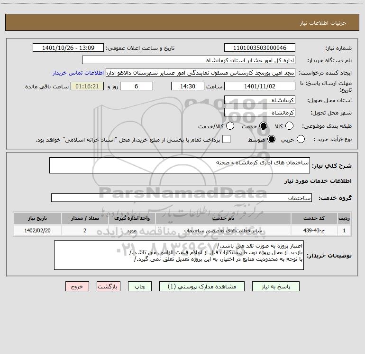Click the اطلاعات خدمات مورد نیاز heading
This screenshot has height=354, width=365.
pyautogui.click(x=318, y=181)
